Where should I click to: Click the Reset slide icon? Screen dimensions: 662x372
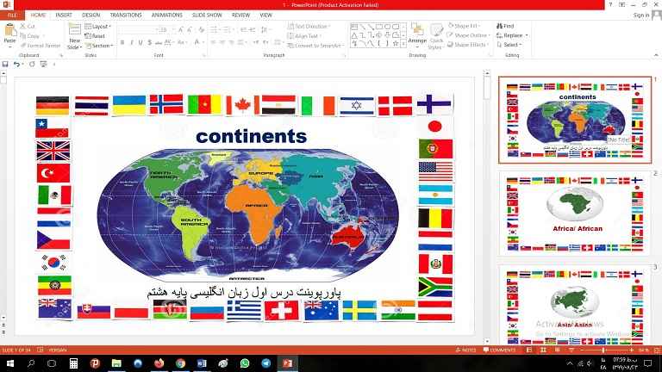coord(97,36)
